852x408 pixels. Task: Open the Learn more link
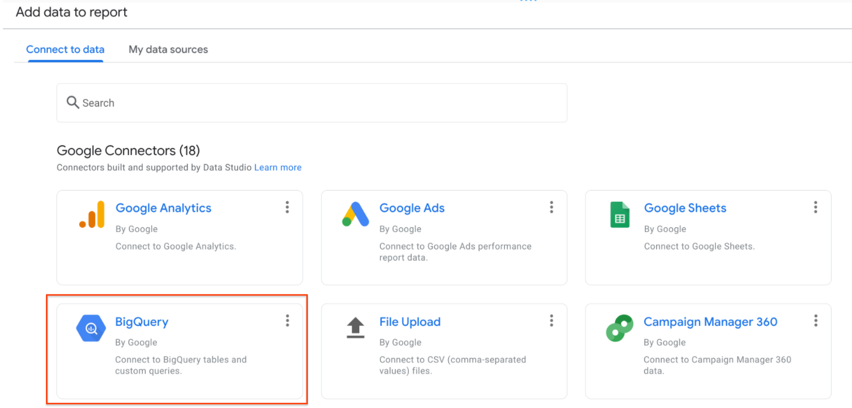point(278,167)
